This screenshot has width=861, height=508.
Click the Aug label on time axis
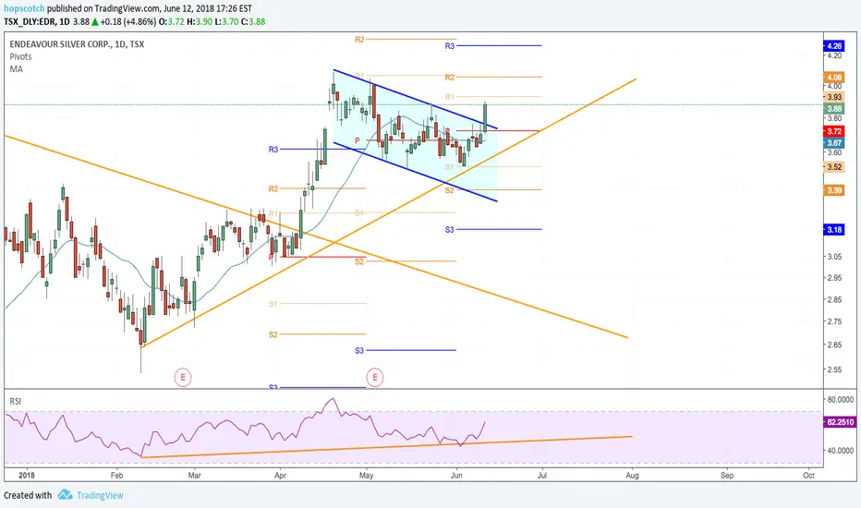click(632, 476)
